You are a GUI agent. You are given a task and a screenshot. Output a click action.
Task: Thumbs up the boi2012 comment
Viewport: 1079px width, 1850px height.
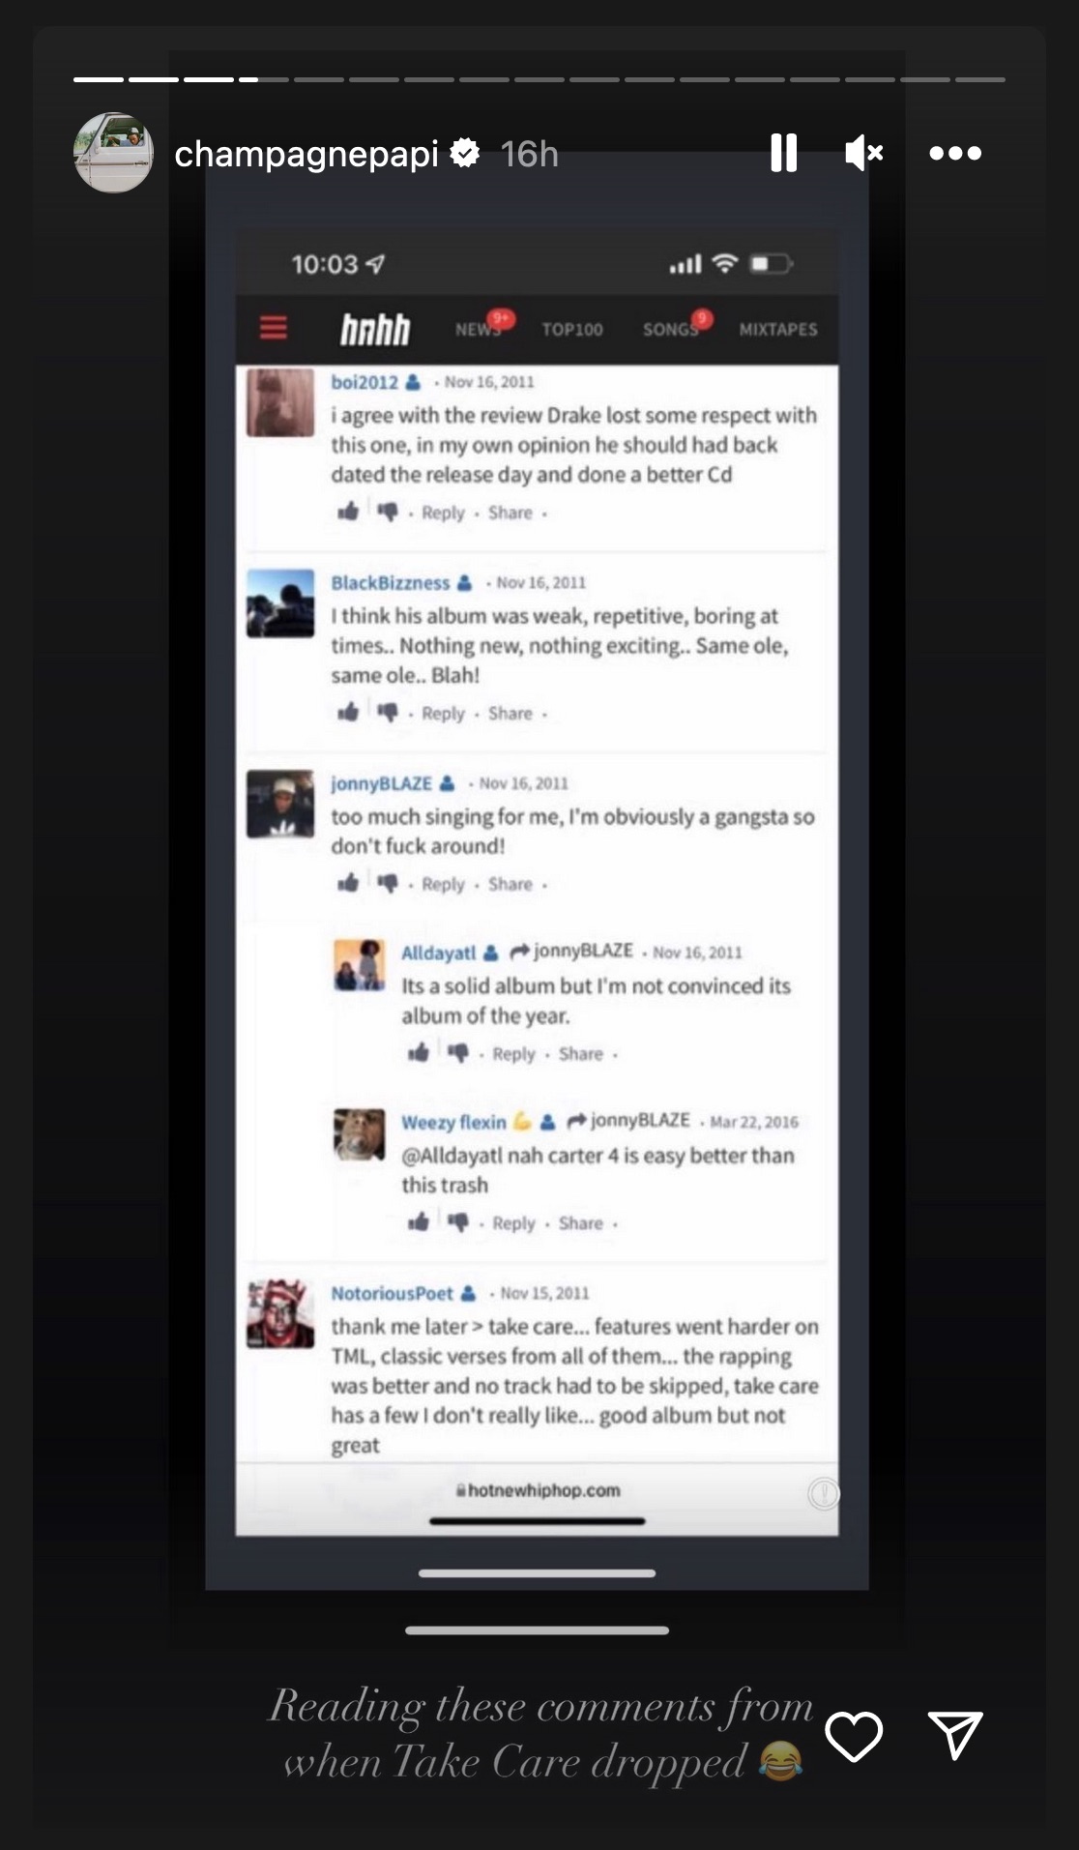point(348,511)
